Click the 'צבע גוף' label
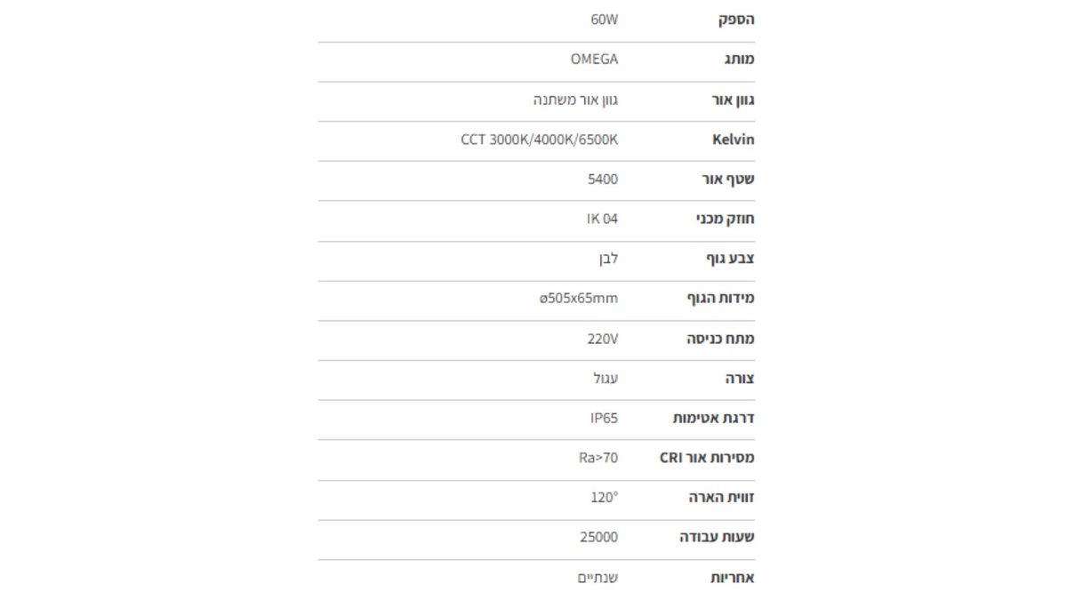1067x600 pixels. (730, 259)
